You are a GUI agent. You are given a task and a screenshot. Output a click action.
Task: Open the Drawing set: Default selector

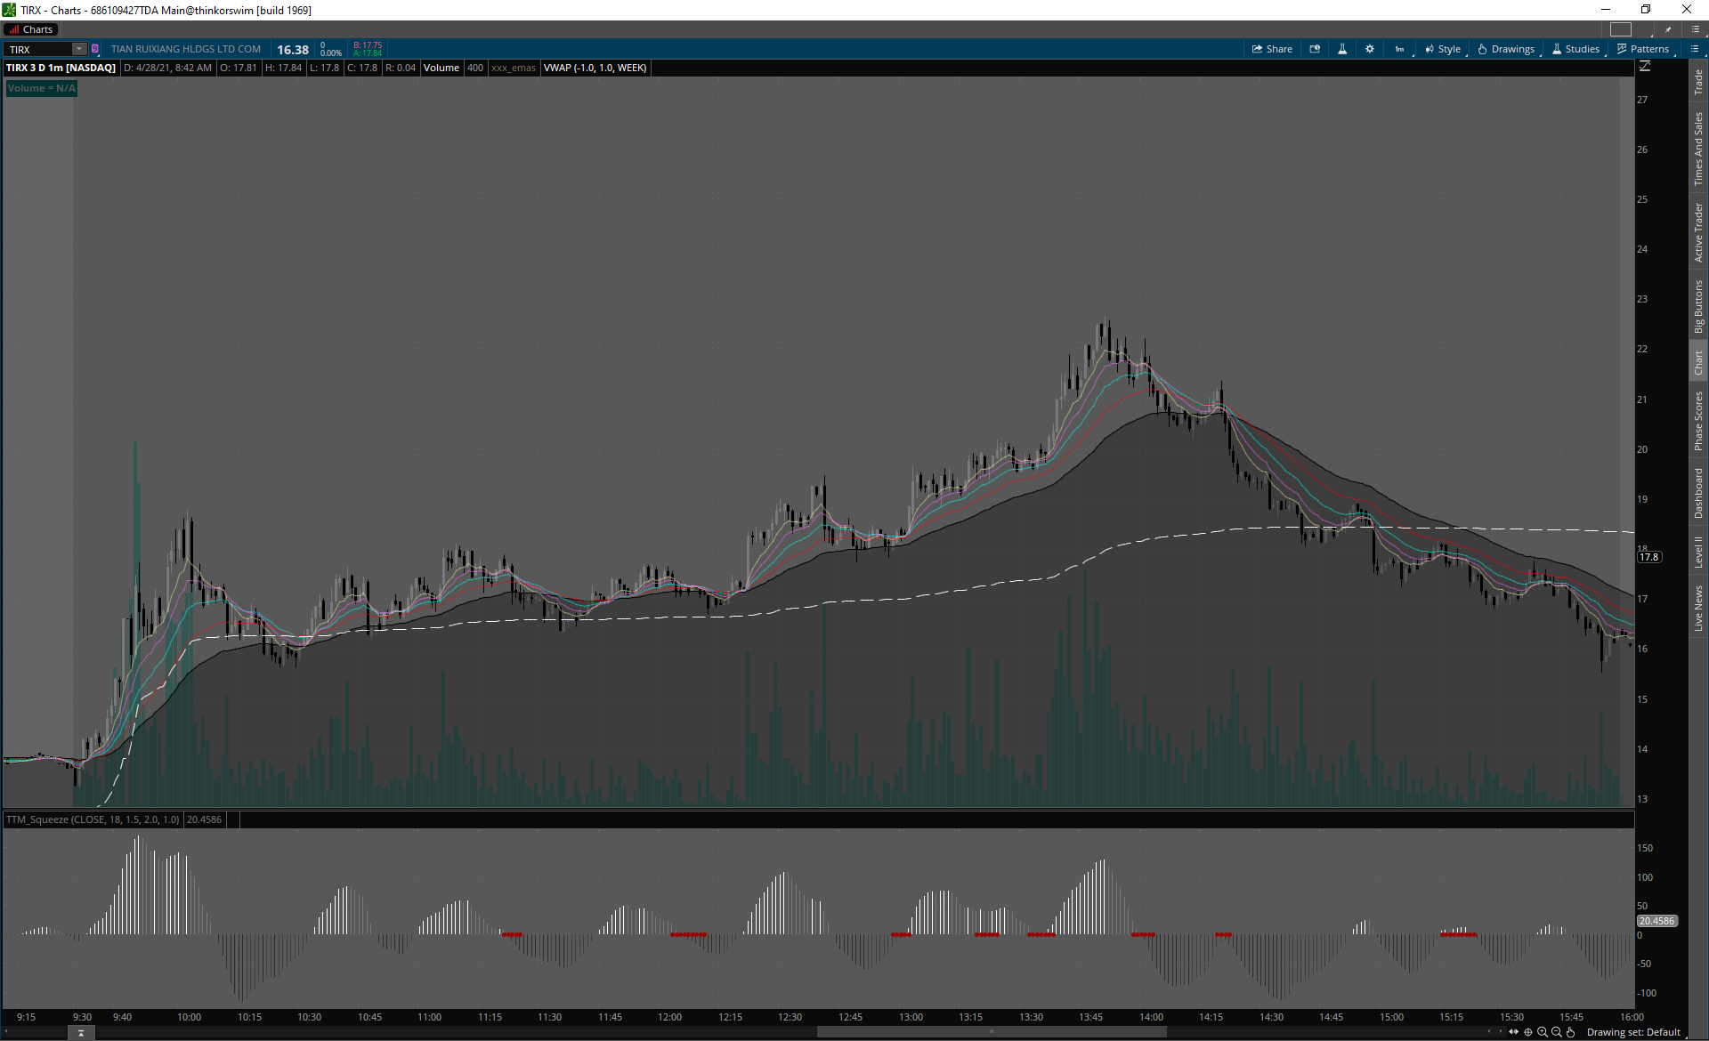click(1633, 1032)
